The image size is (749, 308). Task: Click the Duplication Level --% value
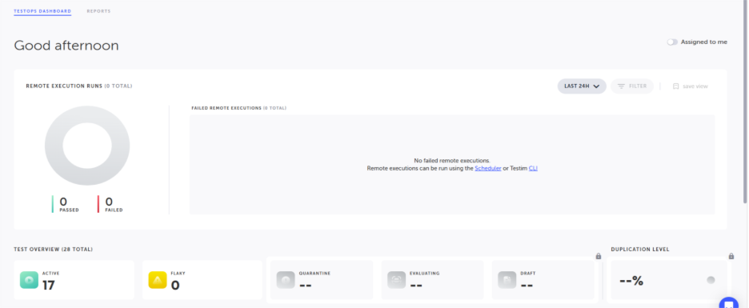(x=631, y=281)
